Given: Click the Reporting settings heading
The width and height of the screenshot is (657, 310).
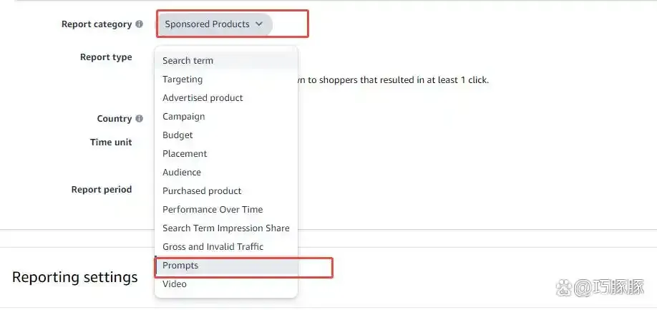Looking at the screenshot, I should pos(75,277).
